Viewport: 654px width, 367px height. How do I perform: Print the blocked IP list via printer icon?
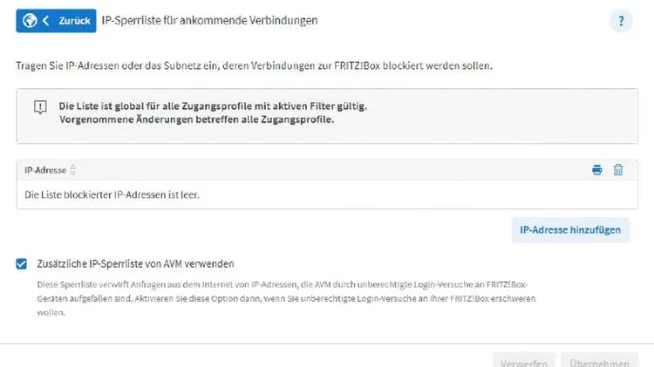pos(597,170)
